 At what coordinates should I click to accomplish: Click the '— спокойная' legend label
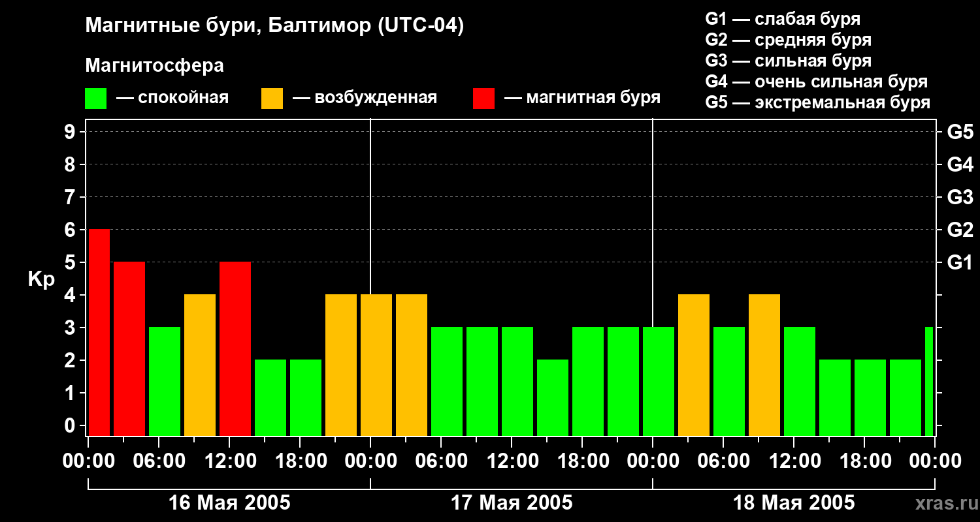pos(172,98)
